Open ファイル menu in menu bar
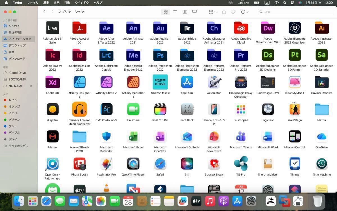This screenshot has width=337, height=211. 33,3
